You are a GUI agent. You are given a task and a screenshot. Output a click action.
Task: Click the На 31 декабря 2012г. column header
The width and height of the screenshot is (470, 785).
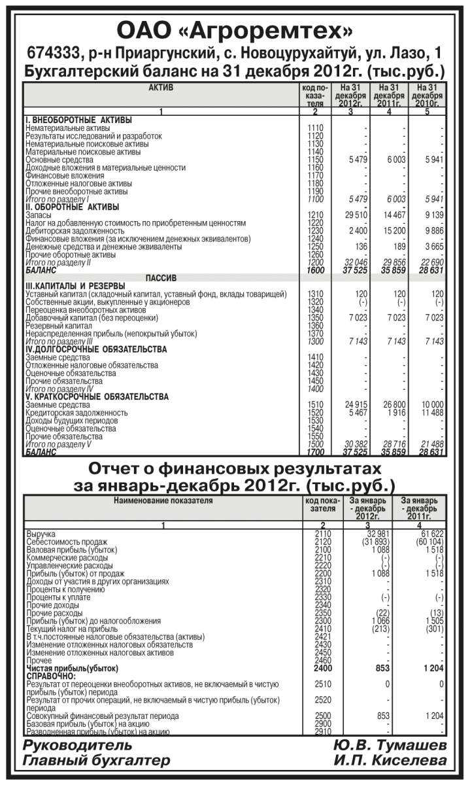tap(350, 95)
